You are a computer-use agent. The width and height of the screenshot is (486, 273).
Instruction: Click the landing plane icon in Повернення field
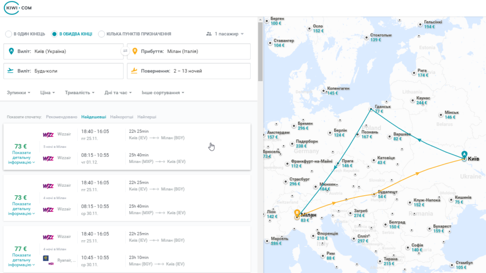tap(134, 71)
